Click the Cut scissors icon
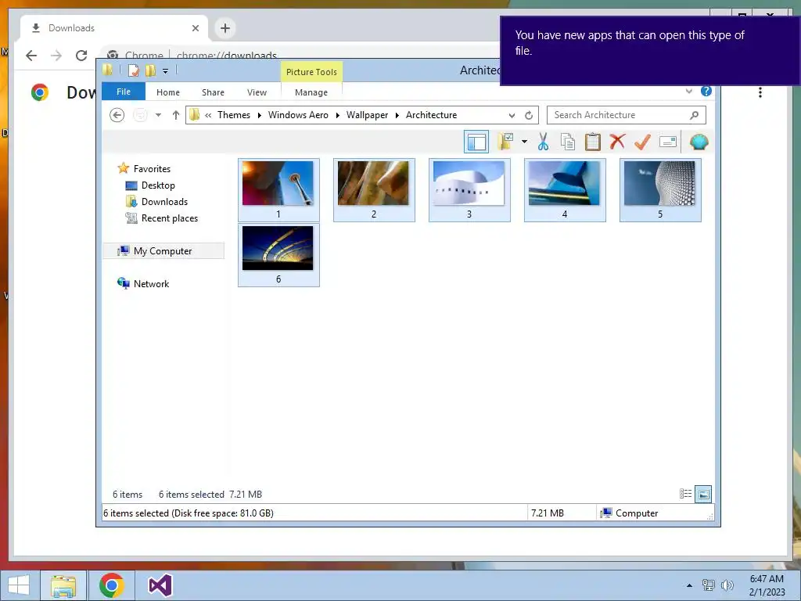This screenshot has height=601, width=801. click(543, 142)
